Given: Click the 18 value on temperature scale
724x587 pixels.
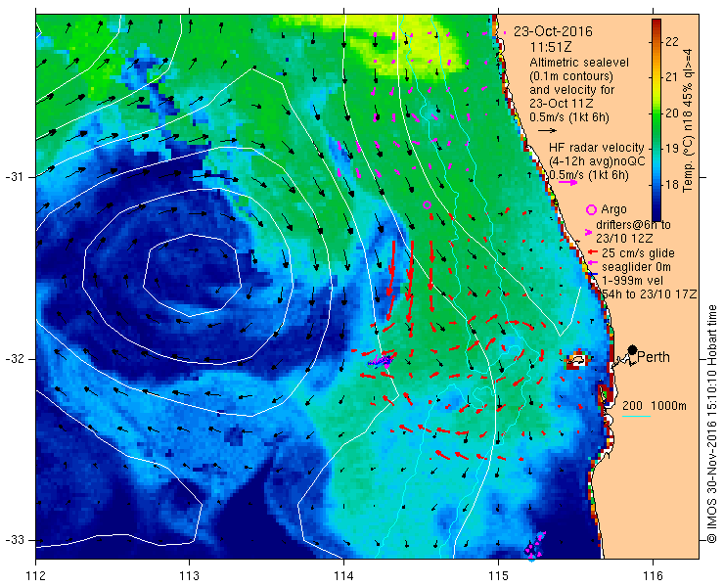Looking at the screenshot, I should 673,184.
